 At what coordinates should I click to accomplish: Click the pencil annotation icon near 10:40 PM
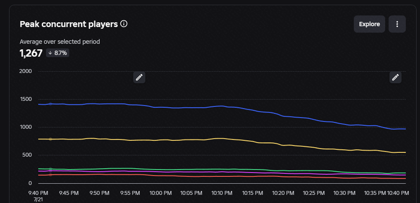(395, 77)
